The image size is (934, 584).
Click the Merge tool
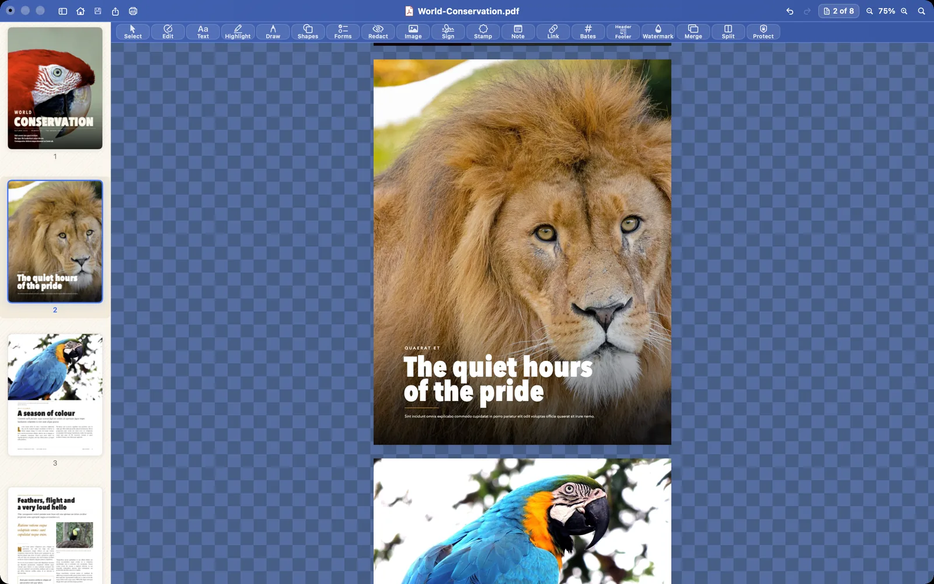[x=693, y=32]
